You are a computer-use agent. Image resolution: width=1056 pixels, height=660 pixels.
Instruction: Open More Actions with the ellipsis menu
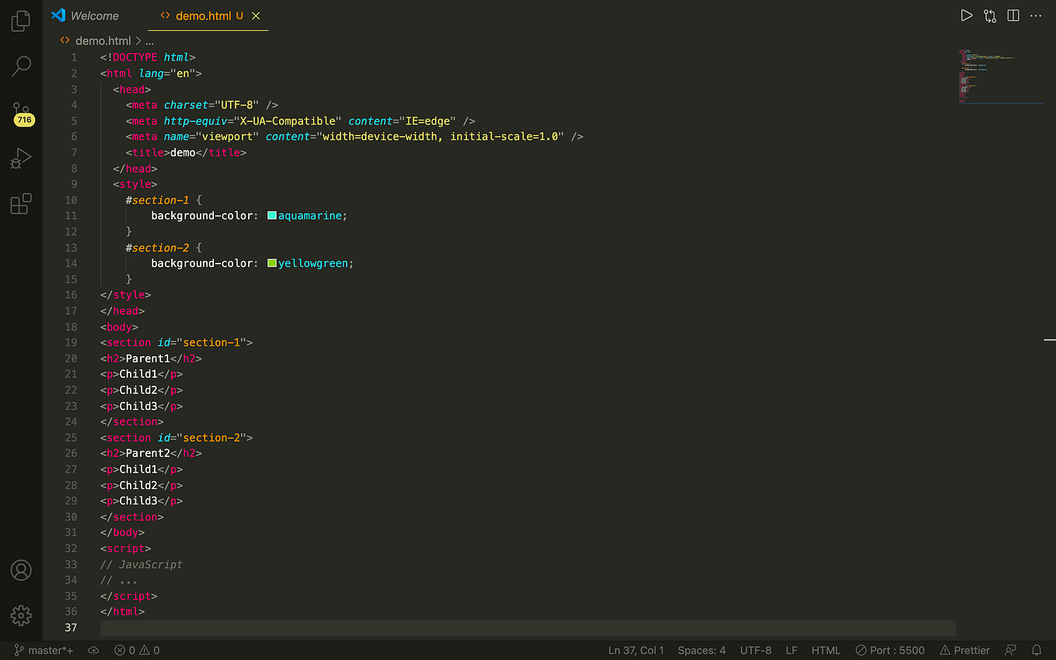[x=1035, y=15]
